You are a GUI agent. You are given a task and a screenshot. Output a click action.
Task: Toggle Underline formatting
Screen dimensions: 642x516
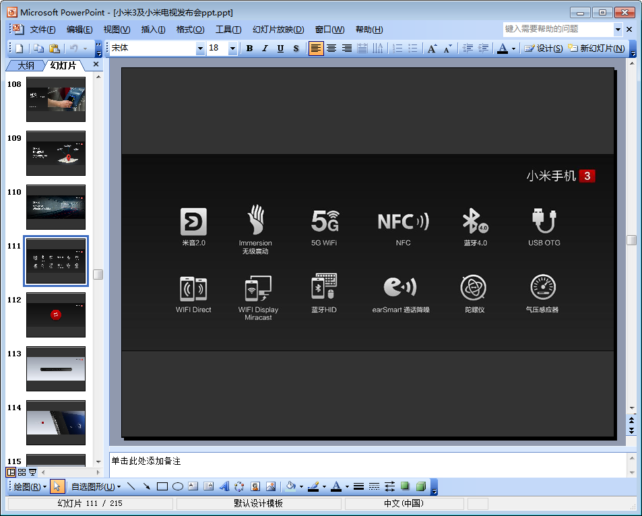(x=280, y=49)
